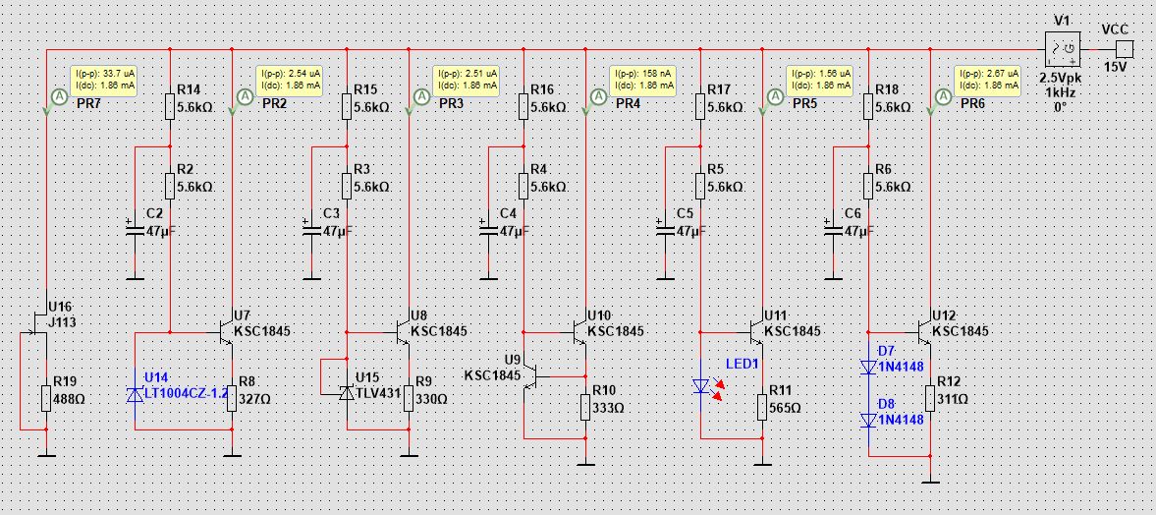Select the R15 resistor symbol

pyautogui.click(x=347, y=107)
